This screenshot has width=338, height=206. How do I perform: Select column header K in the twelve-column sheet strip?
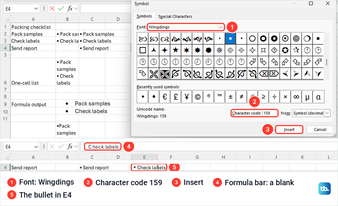click(302, 157)
